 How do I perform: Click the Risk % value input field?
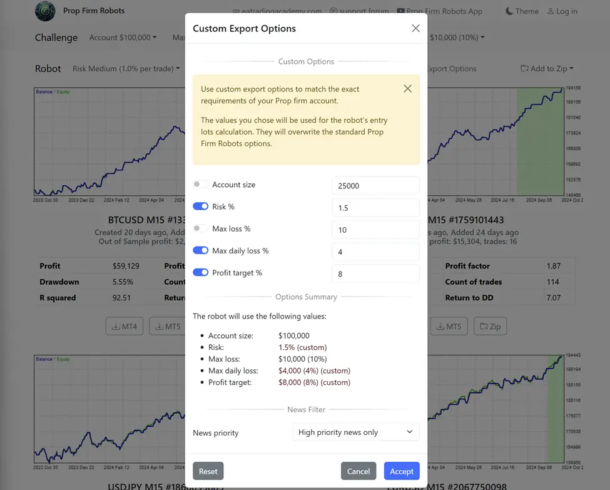[x=375, y=208]
